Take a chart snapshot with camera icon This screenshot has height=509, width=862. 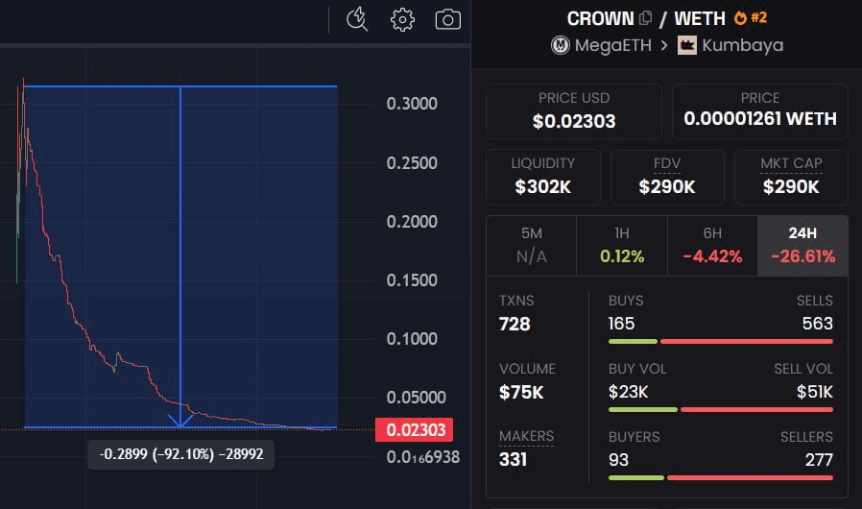[447, 19]
